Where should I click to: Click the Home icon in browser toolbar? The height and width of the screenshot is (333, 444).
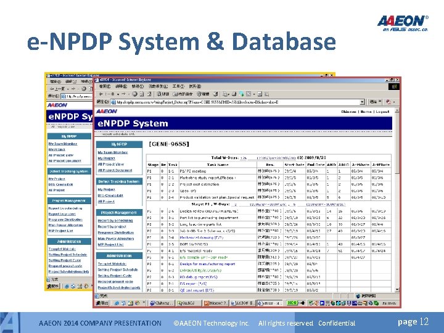[x=149, y=94]
